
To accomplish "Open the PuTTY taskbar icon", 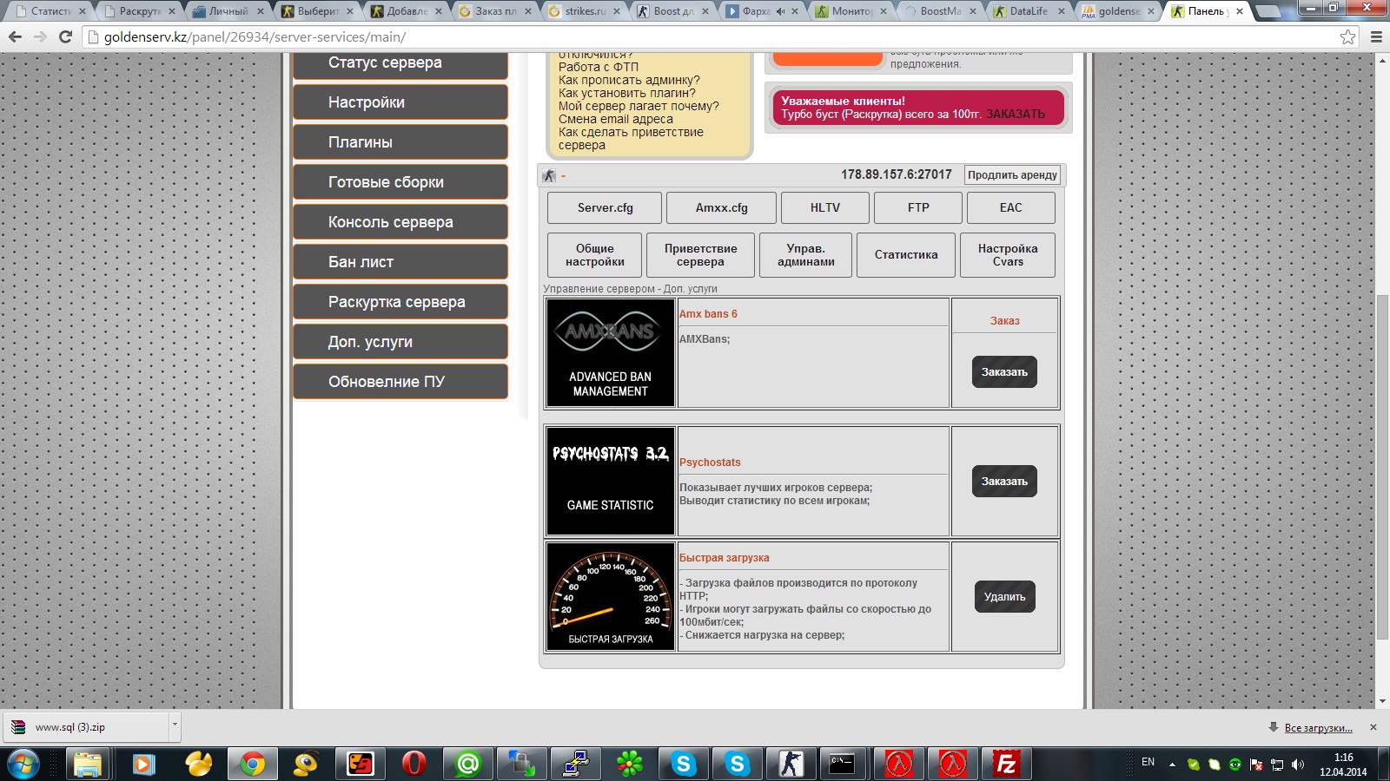I will (576, 764).
